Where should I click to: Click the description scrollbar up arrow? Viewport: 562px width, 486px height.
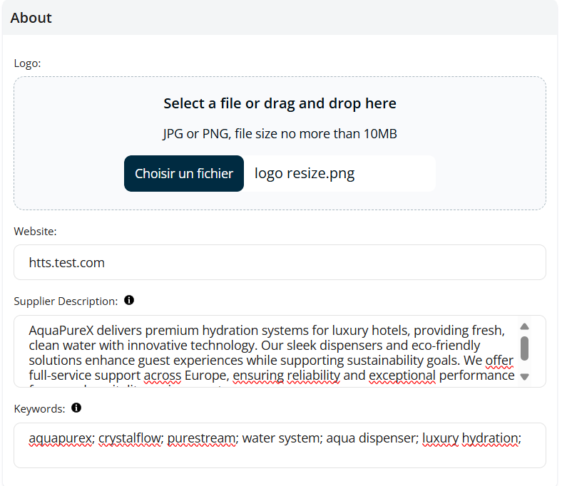524,326
